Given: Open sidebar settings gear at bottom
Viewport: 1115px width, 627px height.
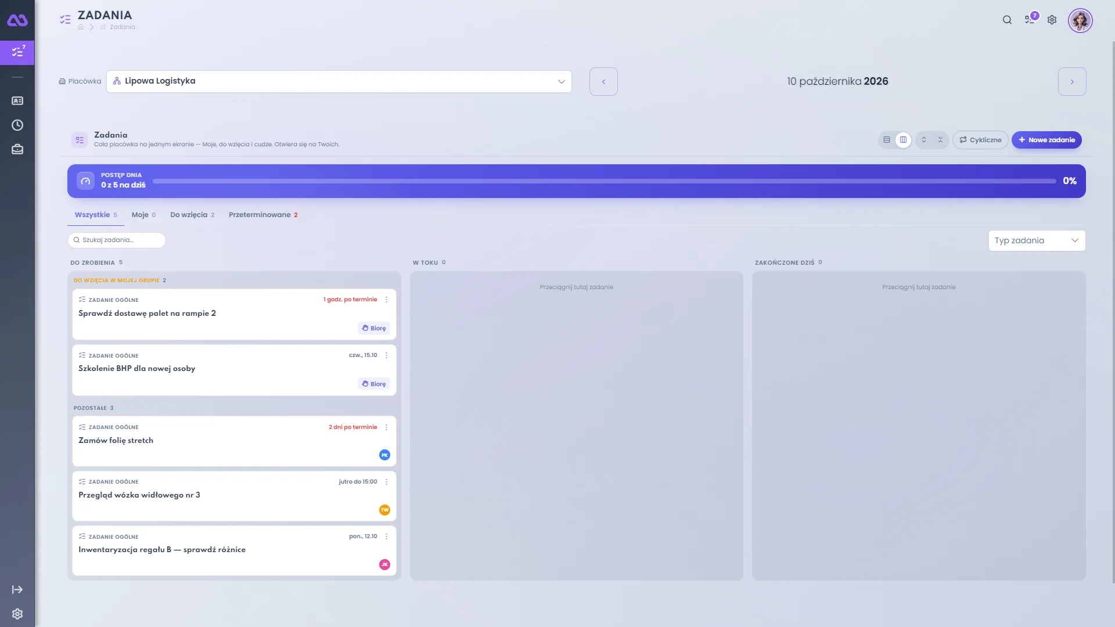Looking at the screenshot, I should tap(17, 614).
